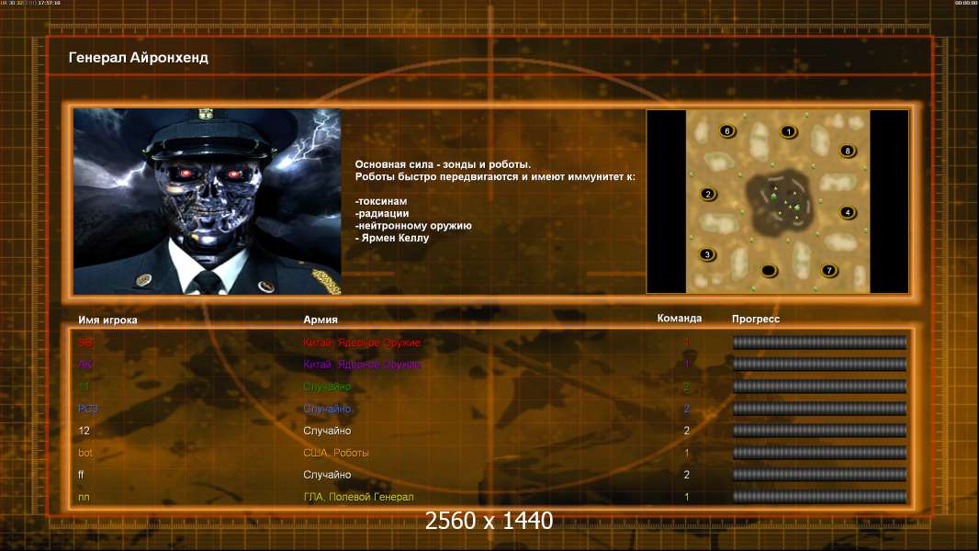Click the ff row progress bar
The height and width of the screenshot is (551, 979).
click(819, 474)
